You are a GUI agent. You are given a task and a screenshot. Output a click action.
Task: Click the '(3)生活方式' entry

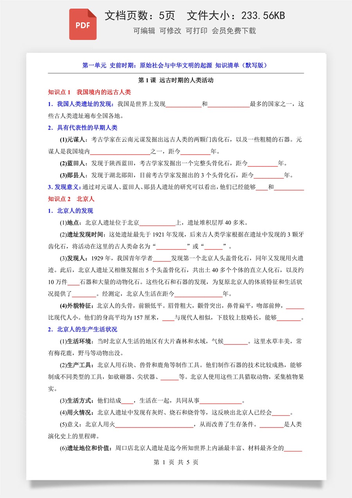[77, 401]
